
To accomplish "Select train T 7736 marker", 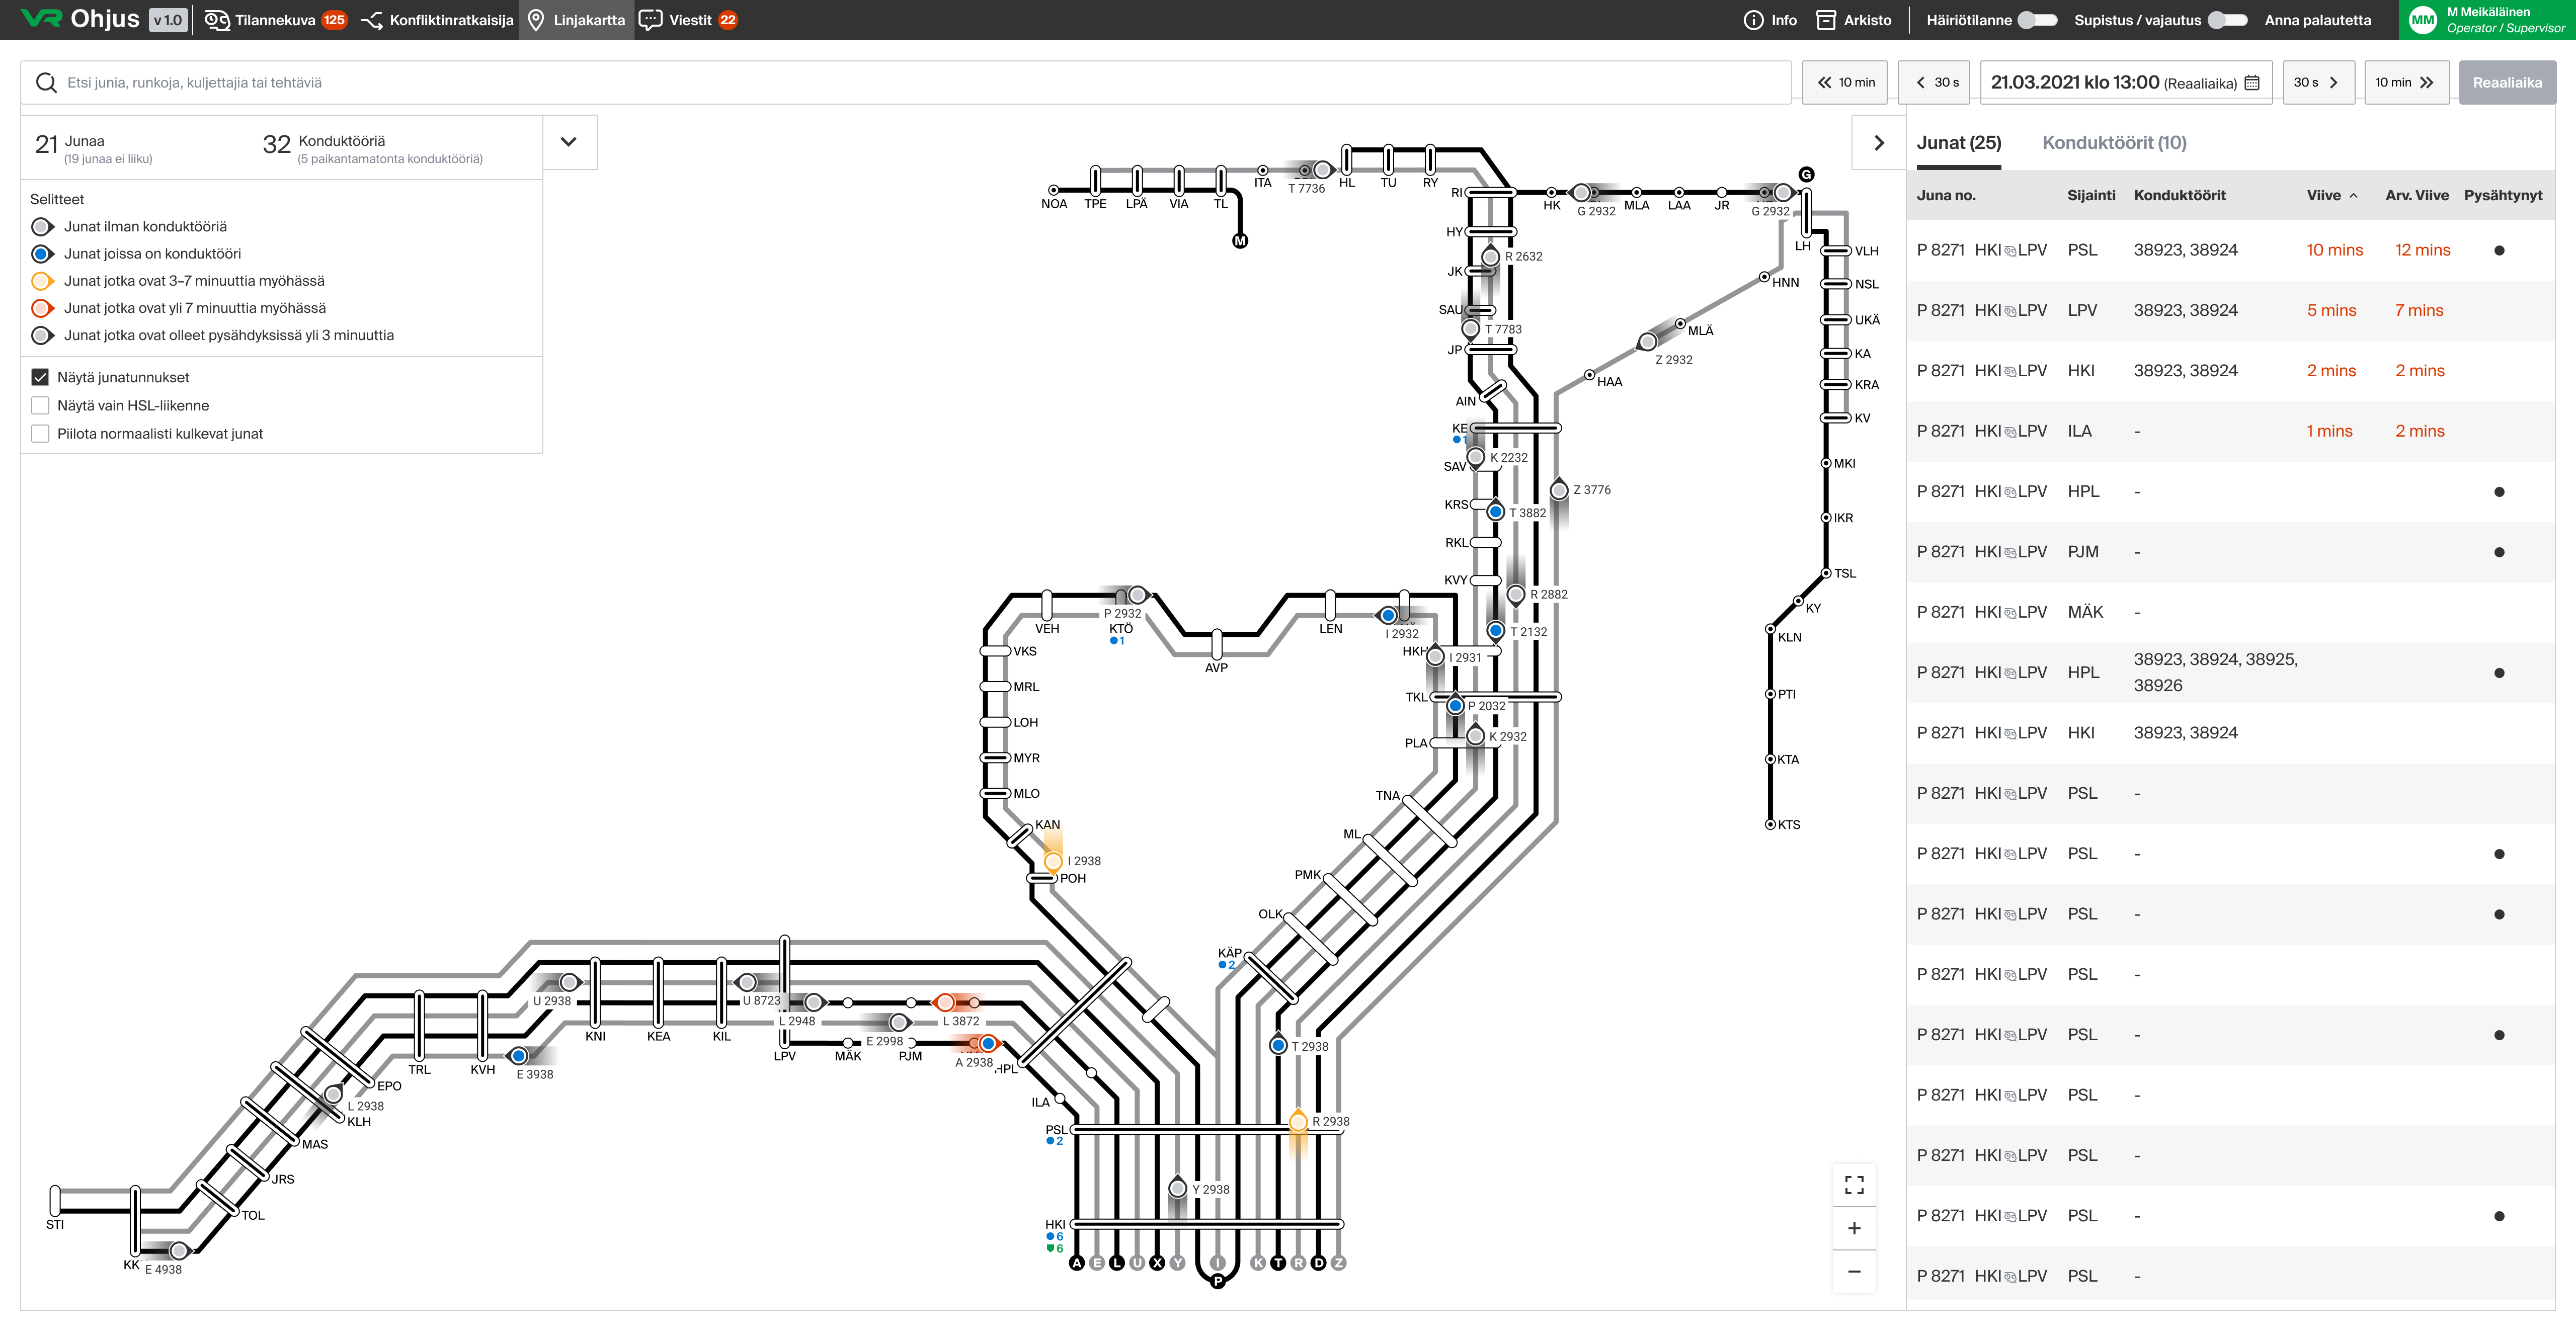I will [x=1322, y=170].
